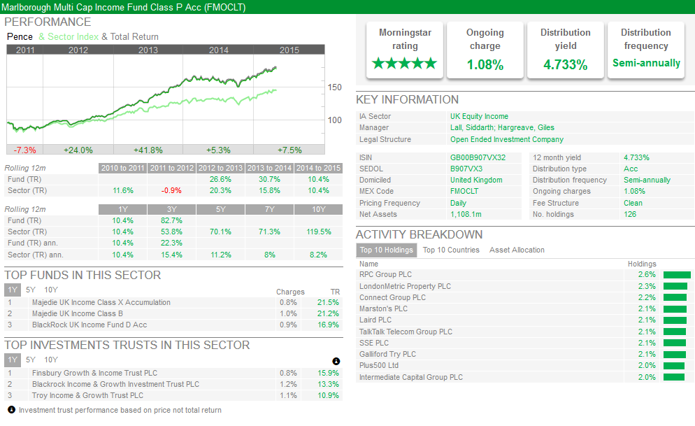Click the Fee Structure value Clean
The image size is (695, 426).
tap(633, 203)
